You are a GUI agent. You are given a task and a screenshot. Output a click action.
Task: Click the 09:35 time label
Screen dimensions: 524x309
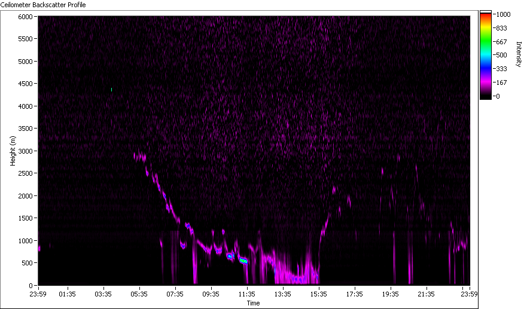coord(211,294)
